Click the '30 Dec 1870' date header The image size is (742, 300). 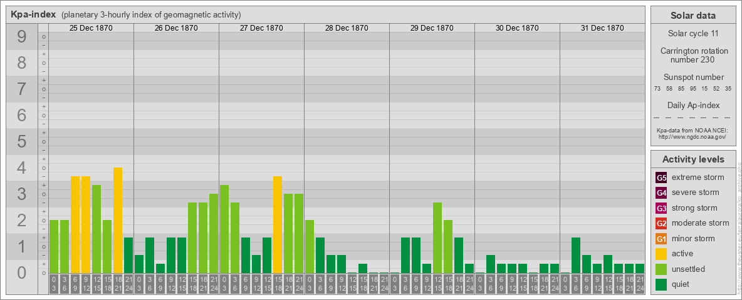[517, 28]
